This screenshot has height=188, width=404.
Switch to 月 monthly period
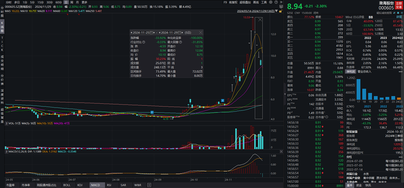click(77, 2)
